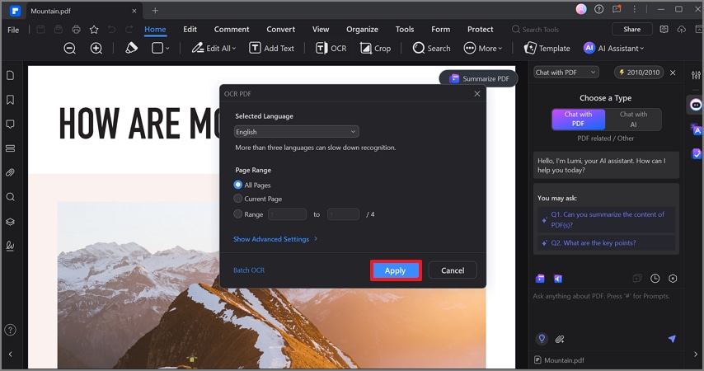Open Signatures panel in left sidebar
Screen dimensions: 704x371
point(10,246)
